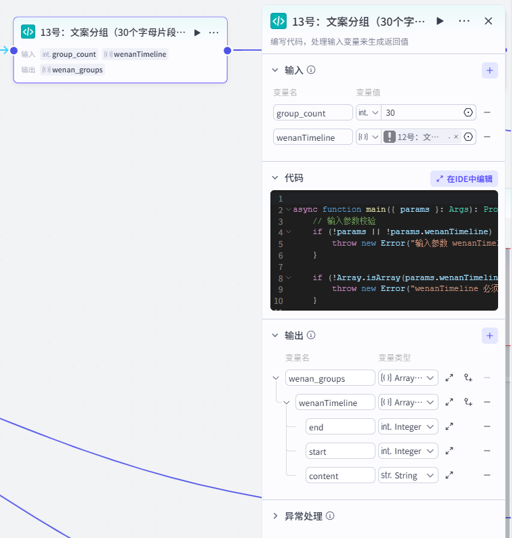The width and height of the screenshot is (513, 538).
Task: Show the info tooltip next to 输出
Action: pyautogui.click(x=311, y=335)
